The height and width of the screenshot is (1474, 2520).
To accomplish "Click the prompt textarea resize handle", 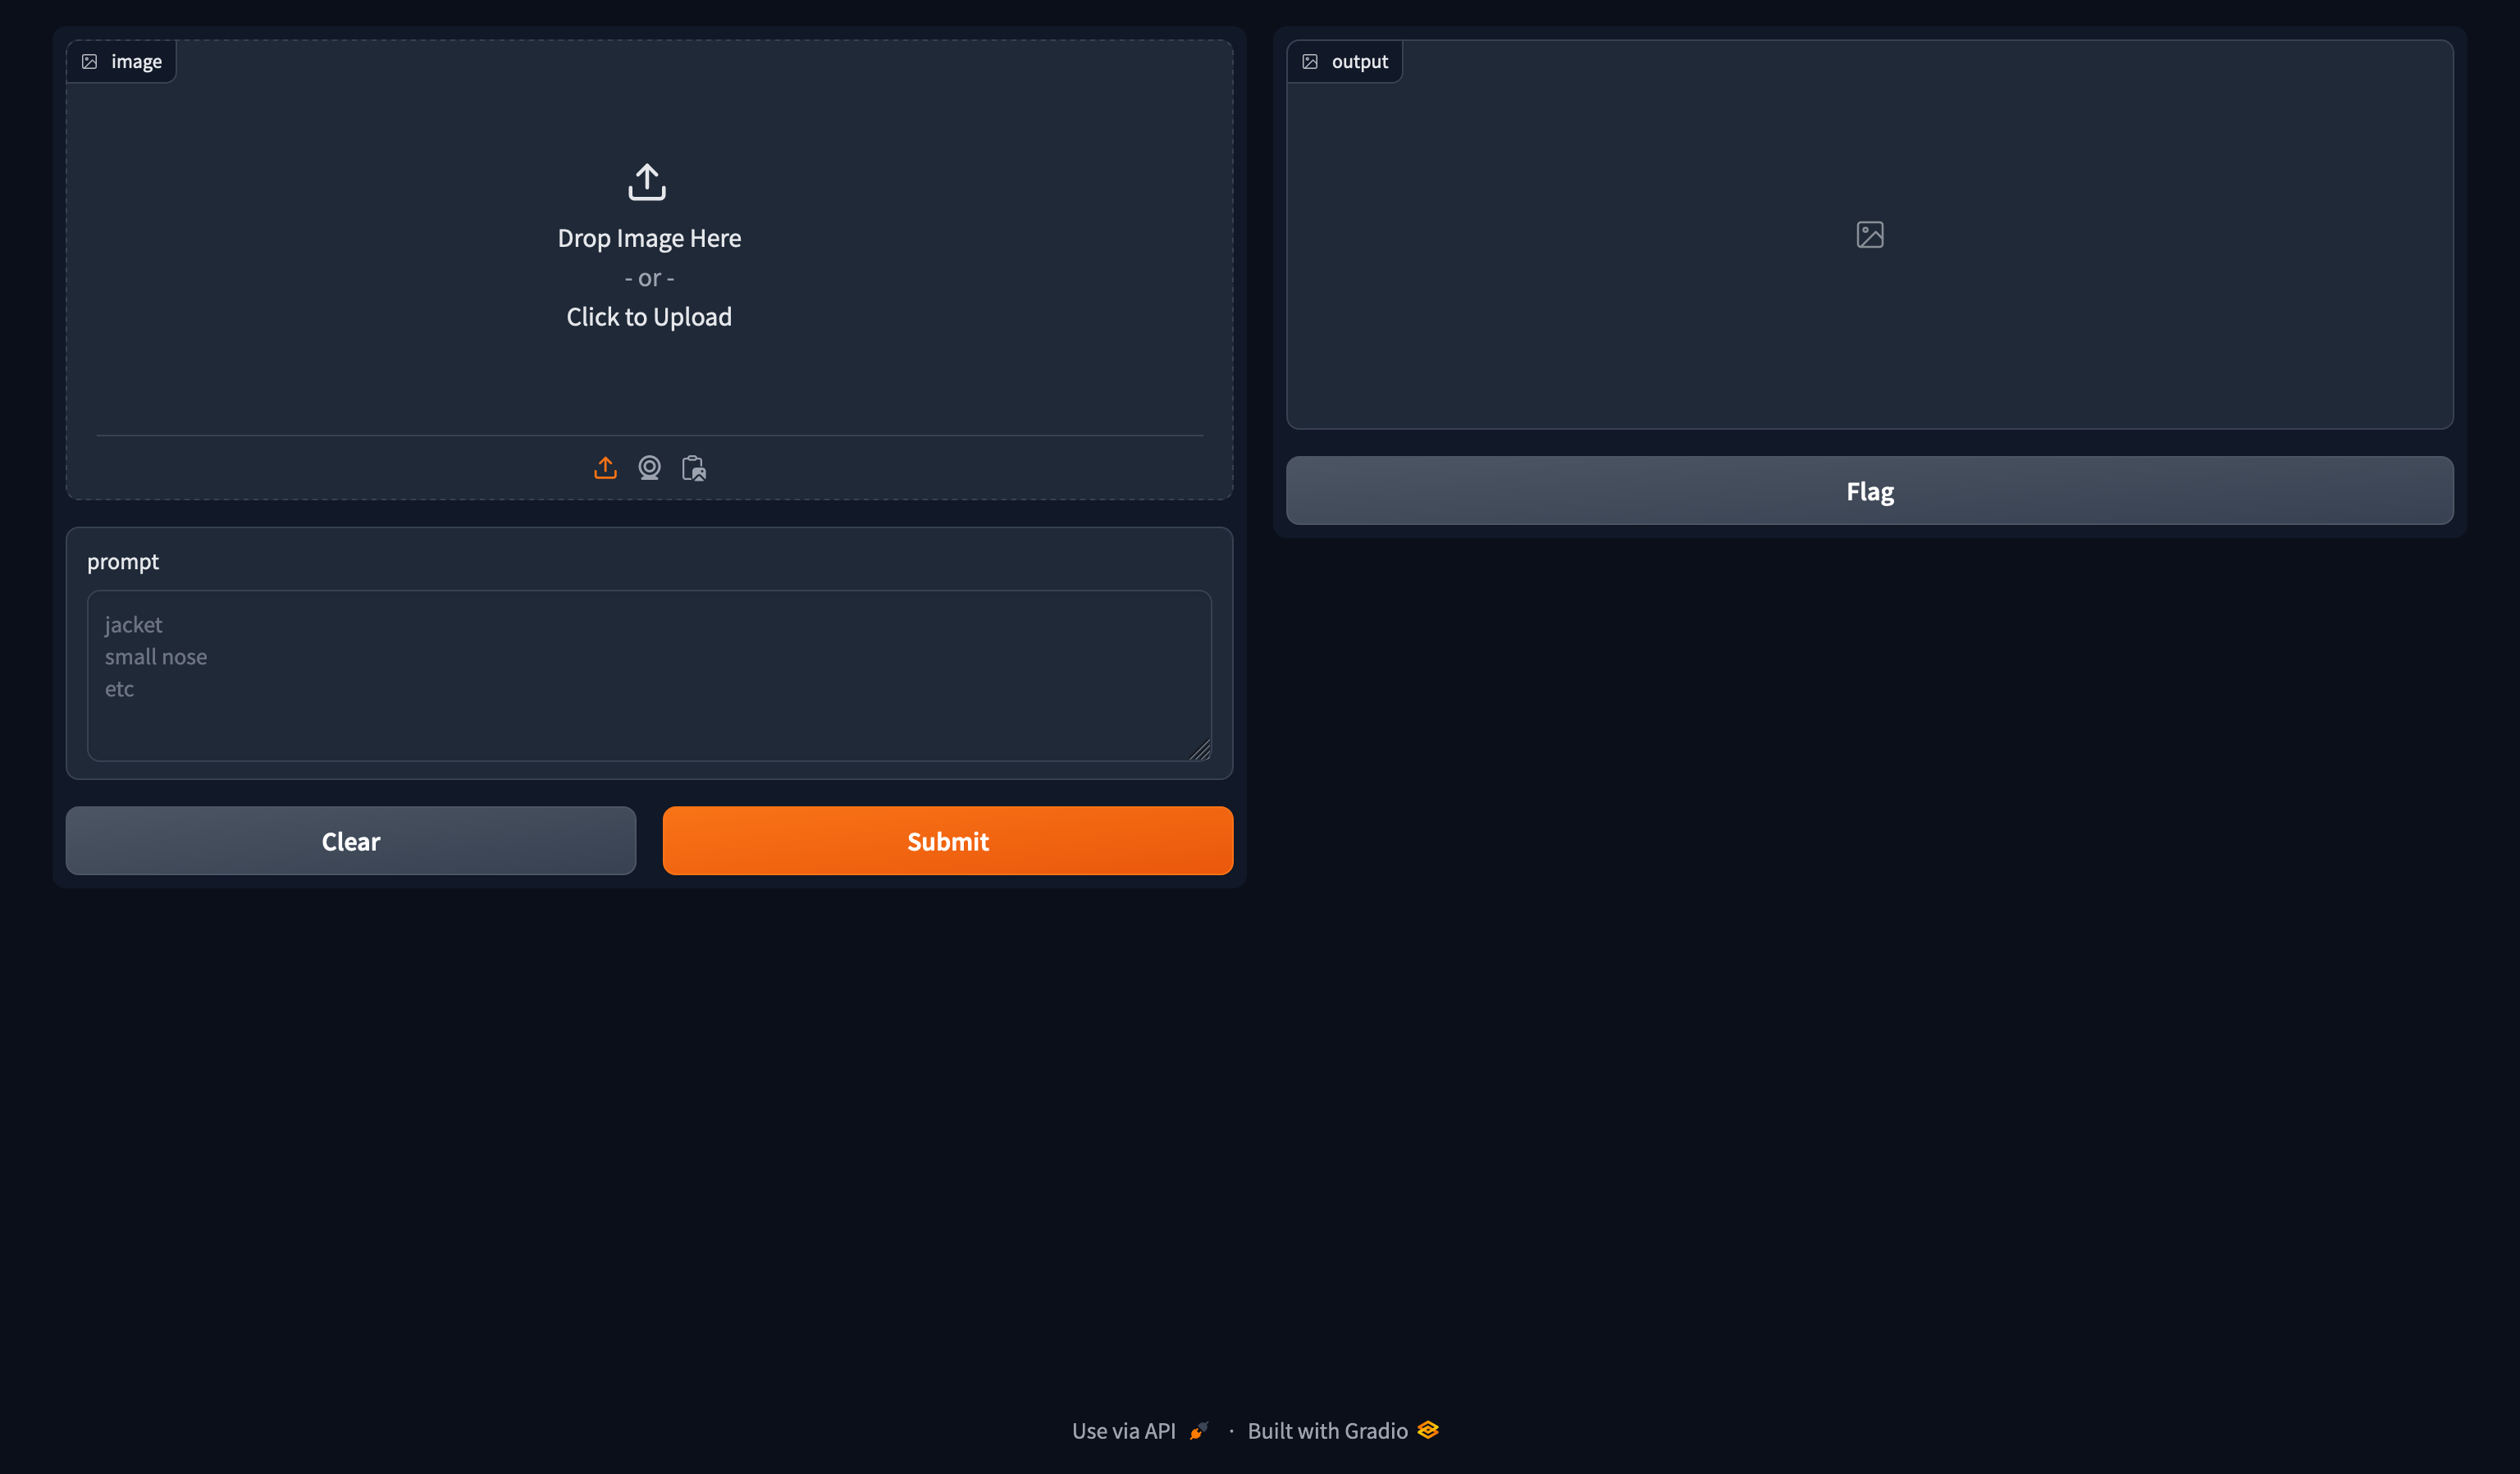I will (1201, 750).
